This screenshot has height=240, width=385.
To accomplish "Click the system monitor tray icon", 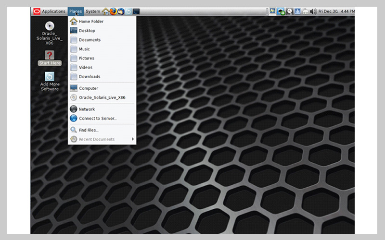I will pos(272,11).
